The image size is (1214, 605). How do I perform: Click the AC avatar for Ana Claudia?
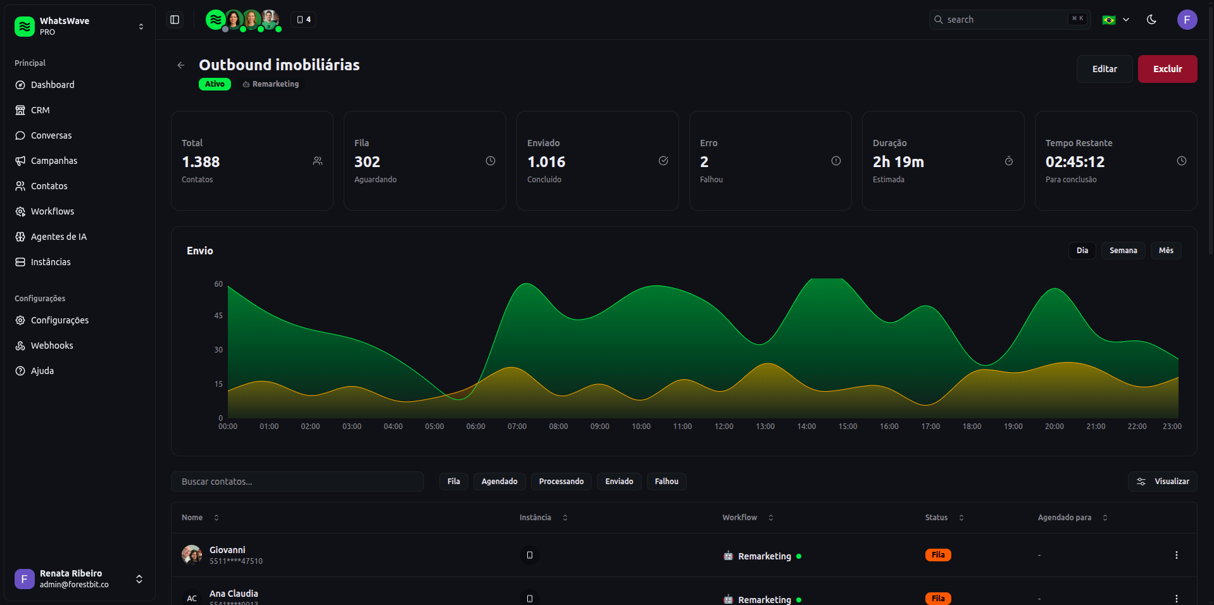tap(192, 598)
